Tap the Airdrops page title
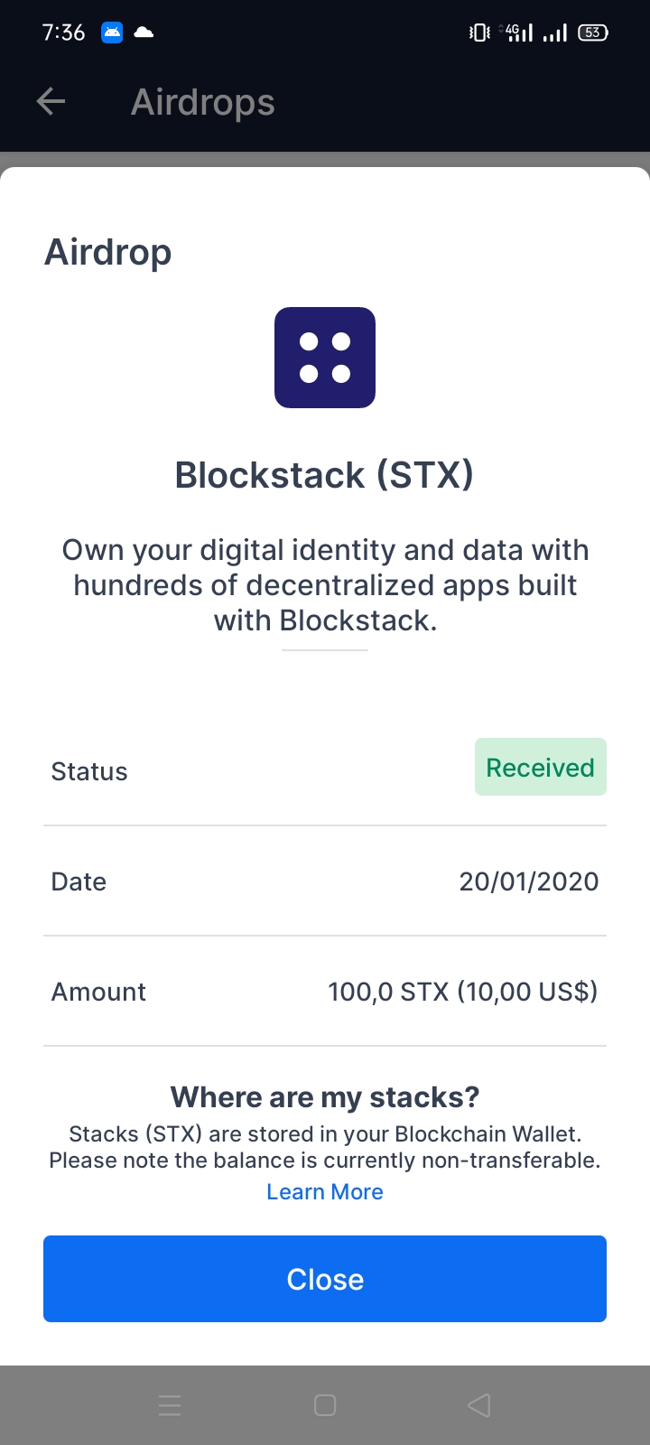The image size is (650, 1445). pos(202,102)
